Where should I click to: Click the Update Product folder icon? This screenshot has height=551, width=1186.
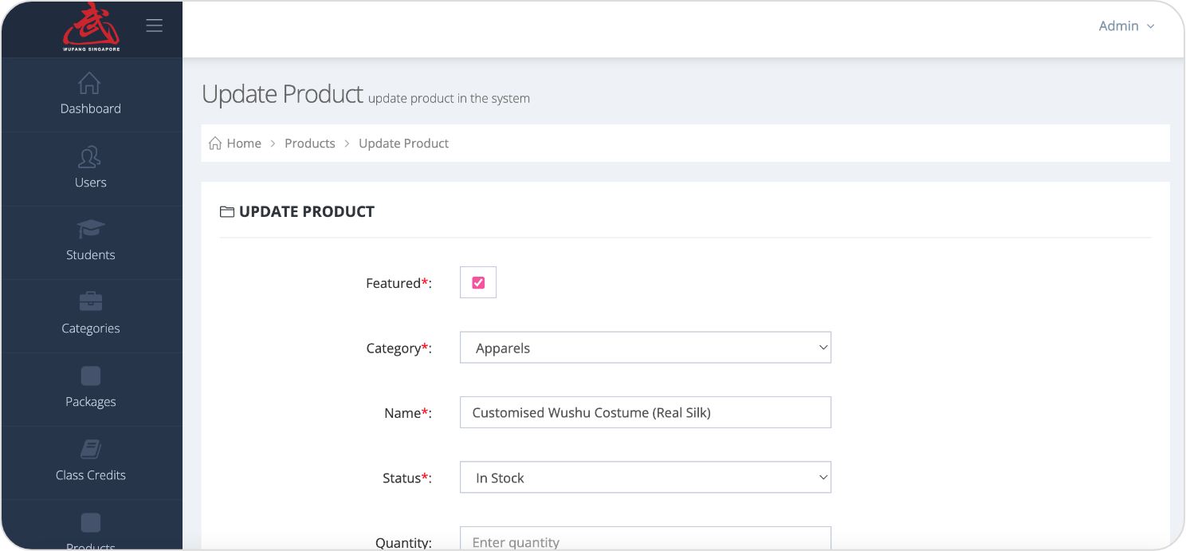click(x=227, y=212)
